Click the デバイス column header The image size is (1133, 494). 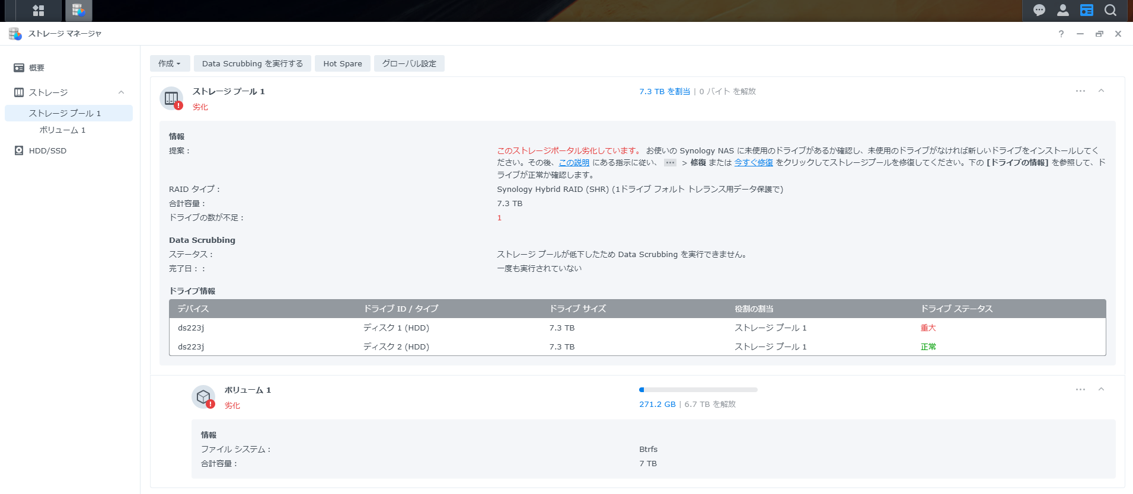pyautogui.click(x=193, y=309)
